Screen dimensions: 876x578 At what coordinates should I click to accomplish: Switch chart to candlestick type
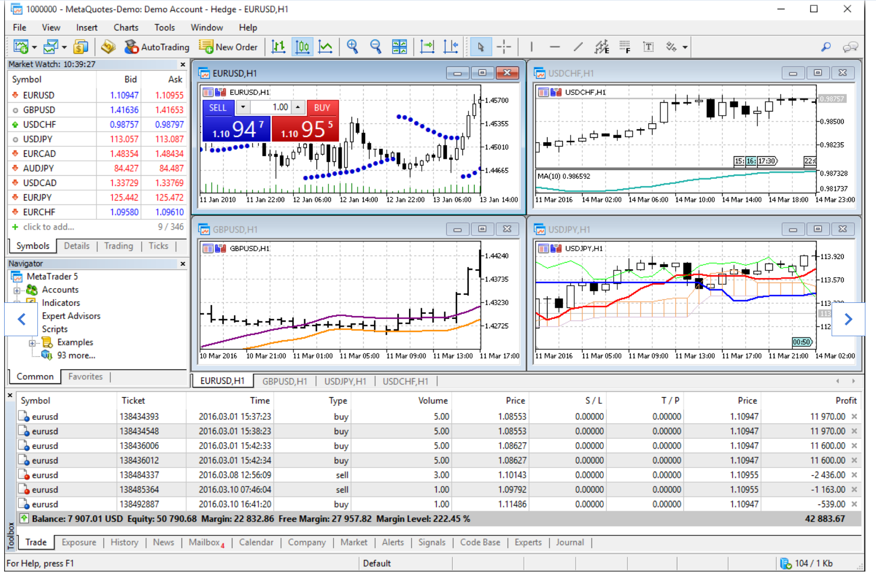302,47
